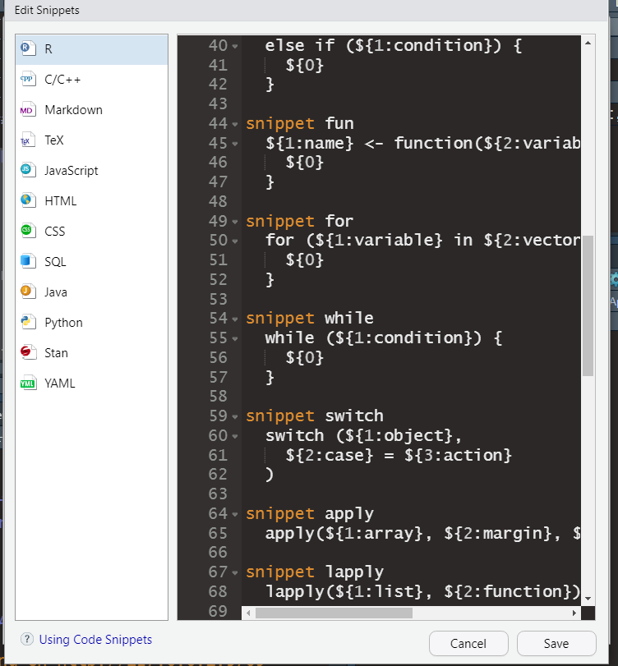Click line number 61 in gutter
This screenshot has width=618, height=666.
(x=218, y=455)
